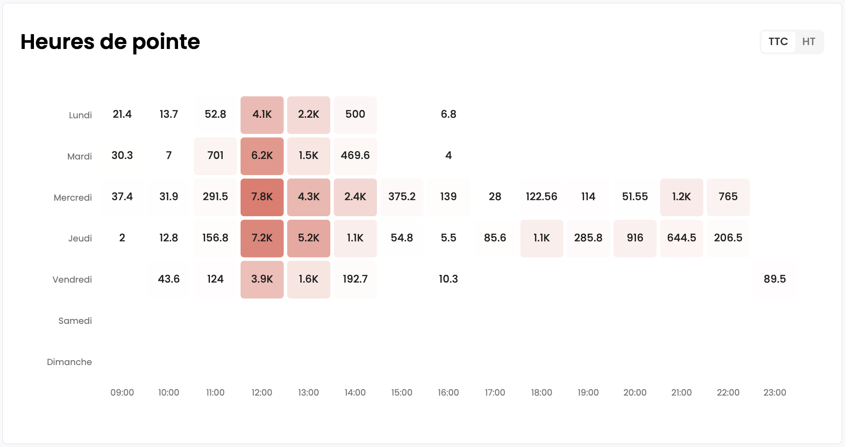Screen dimensions: 845x447
Task: Click the Mercredi 14:00 cell showing 2.4K
Action: (x=355, y=197)
